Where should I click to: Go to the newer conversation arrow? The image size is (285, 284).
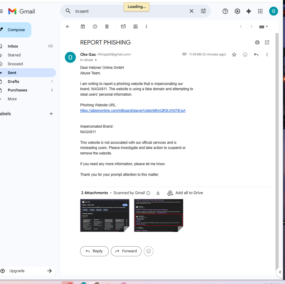pyautogui.click(x=241, y=27)
